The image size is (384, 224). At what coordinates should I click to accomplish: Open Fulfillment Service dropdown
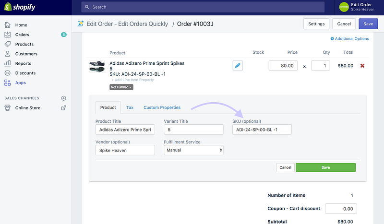[x=193, y=150]
